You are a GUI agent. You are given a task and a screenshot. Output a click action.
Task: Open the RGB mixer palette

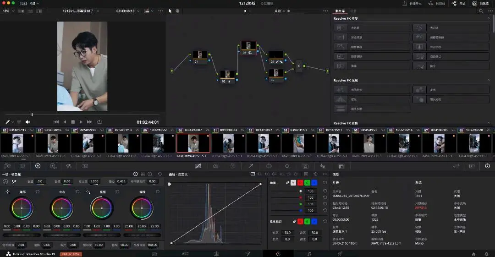69,166
